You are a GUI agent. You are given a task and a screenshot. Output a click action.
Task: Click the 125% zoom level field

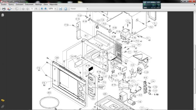(51, 9)
